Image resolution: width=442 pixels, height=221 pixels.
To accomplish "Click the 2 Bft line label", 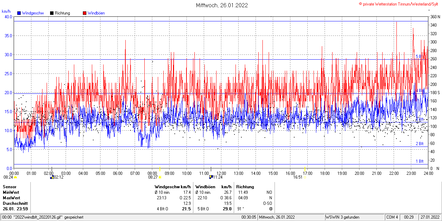I will coord(420,144).
